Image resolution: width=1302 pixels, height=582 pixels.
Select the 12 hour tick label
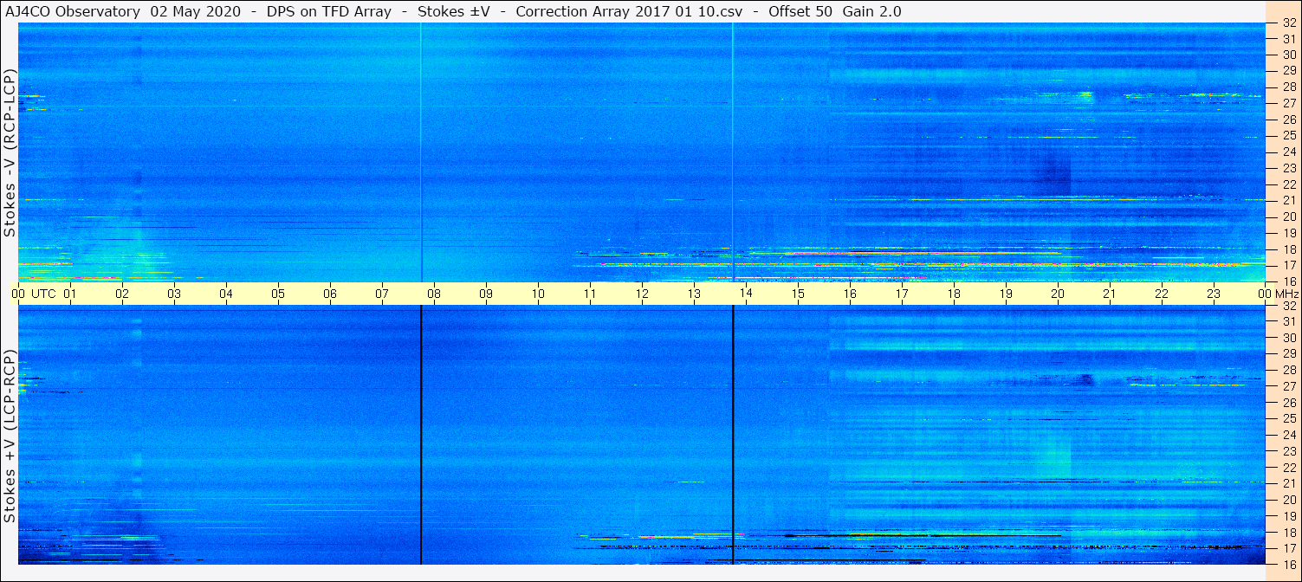(x=642, y=294)
